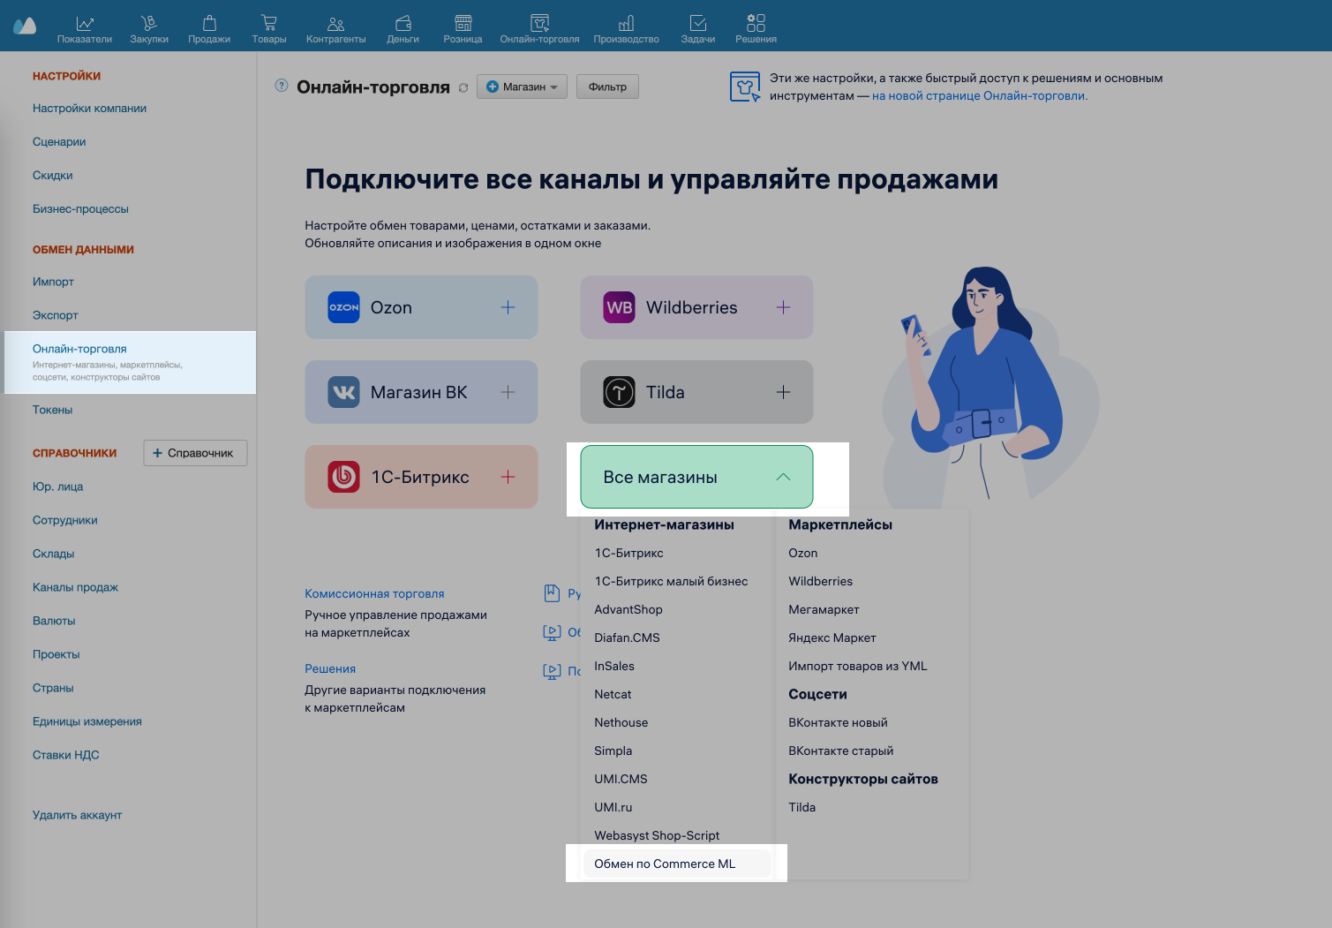Open Склады in sidebar
Screen dimensions: 1332x928
tap(54, 554)
